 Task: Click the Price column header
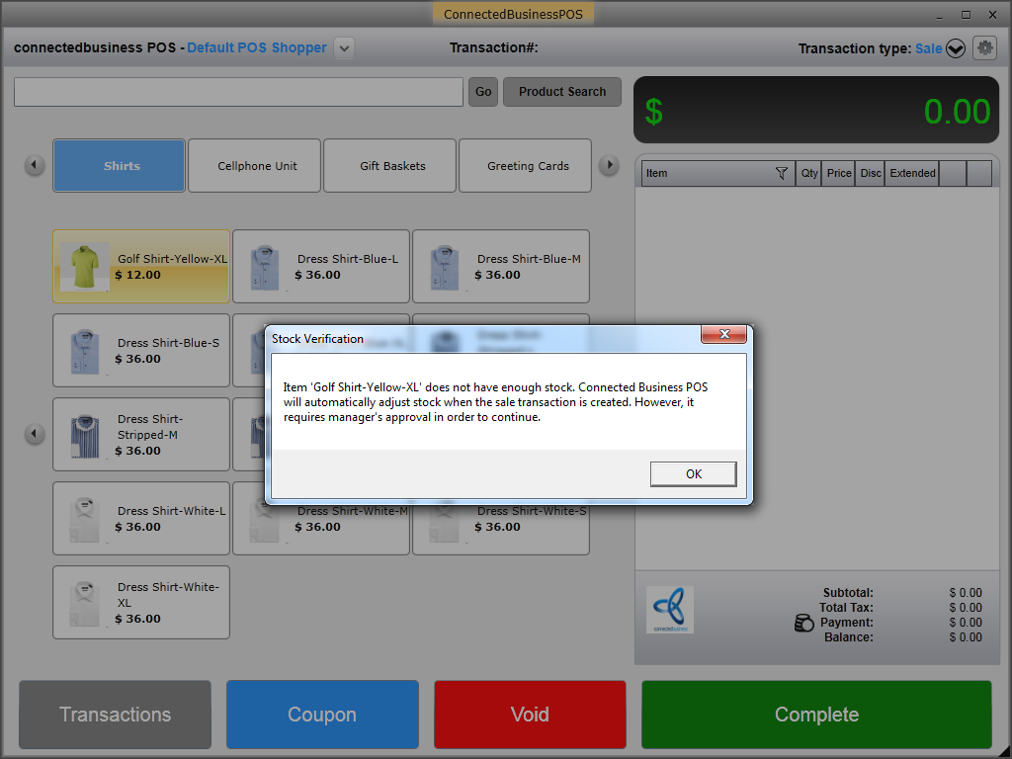click(838, 173)
